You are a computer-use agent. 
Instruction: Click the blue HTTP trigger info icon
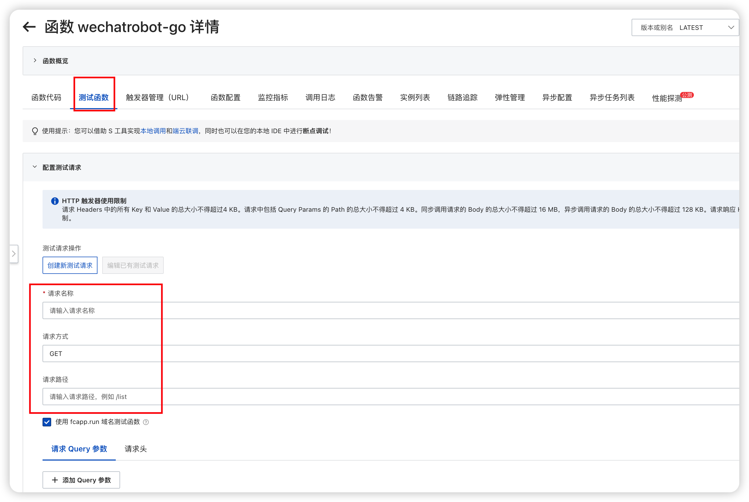click(x=55, y=201)
